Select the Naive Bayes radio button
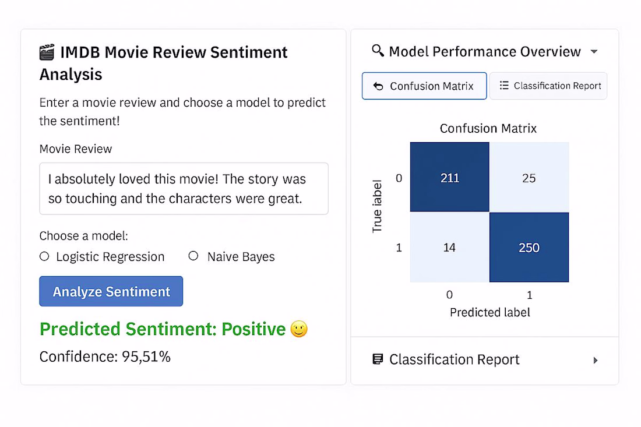 pos(193,256)
